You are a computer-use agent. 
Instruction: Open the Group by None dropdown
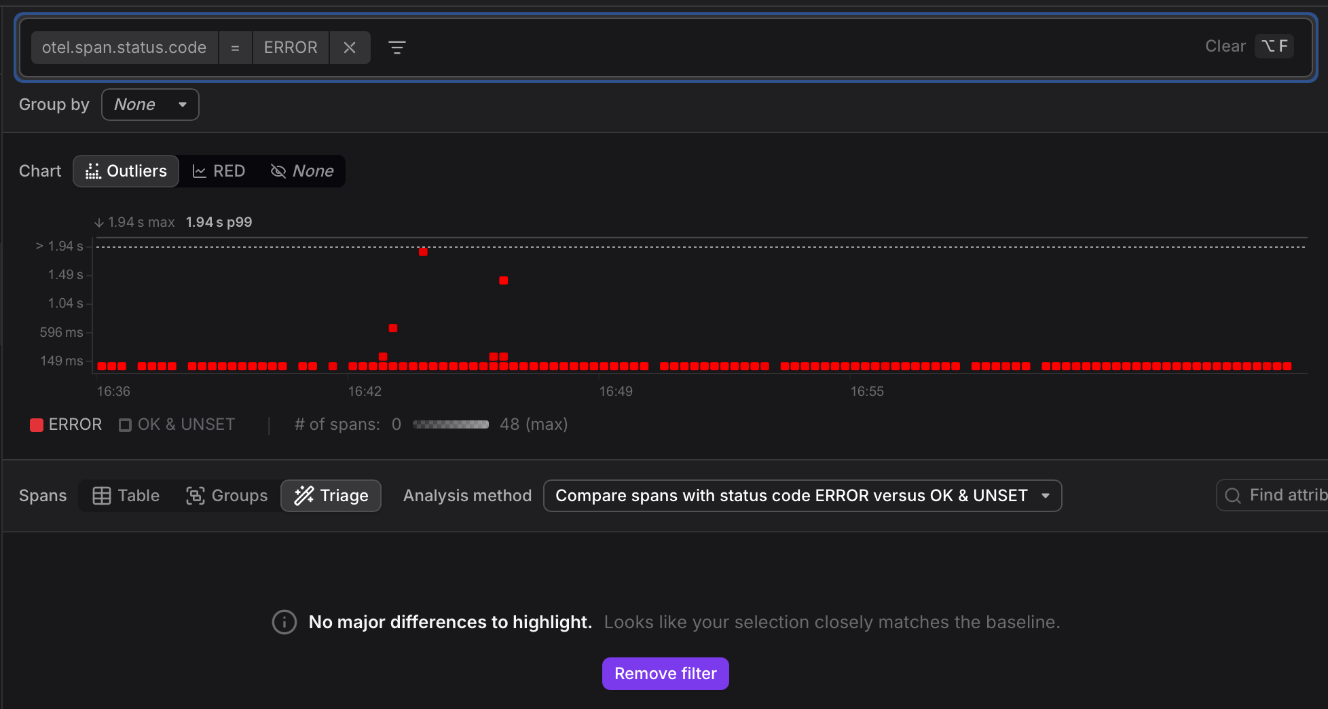pos(150,105)
